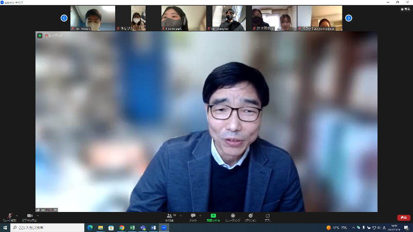Select the first participant thumbnail in strip

coord(93,18)
